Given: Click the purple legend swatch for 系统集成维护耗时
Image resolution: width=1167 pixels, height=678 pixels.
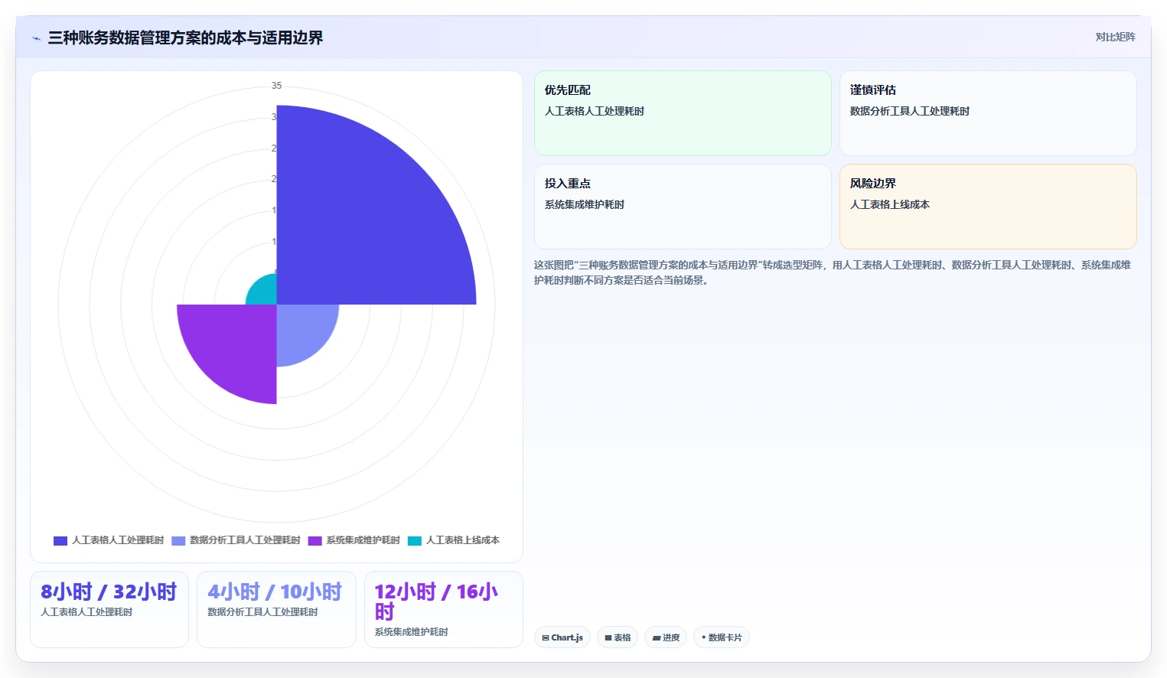Looking at the screenshot, I should coord(315,540).
